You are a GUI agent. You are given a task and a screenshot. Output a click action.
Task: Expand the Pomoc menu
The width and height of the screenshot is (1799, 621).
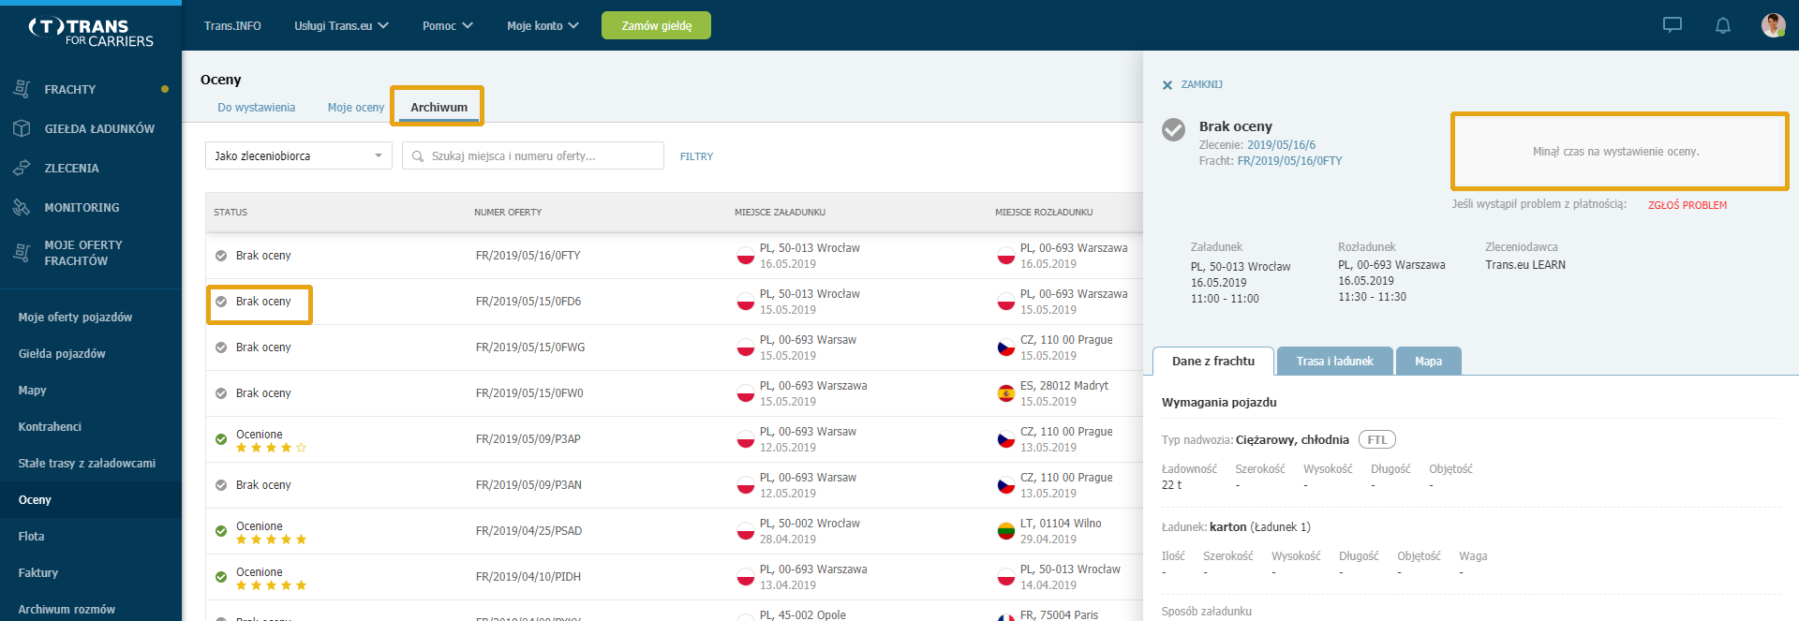pos(447,25)
